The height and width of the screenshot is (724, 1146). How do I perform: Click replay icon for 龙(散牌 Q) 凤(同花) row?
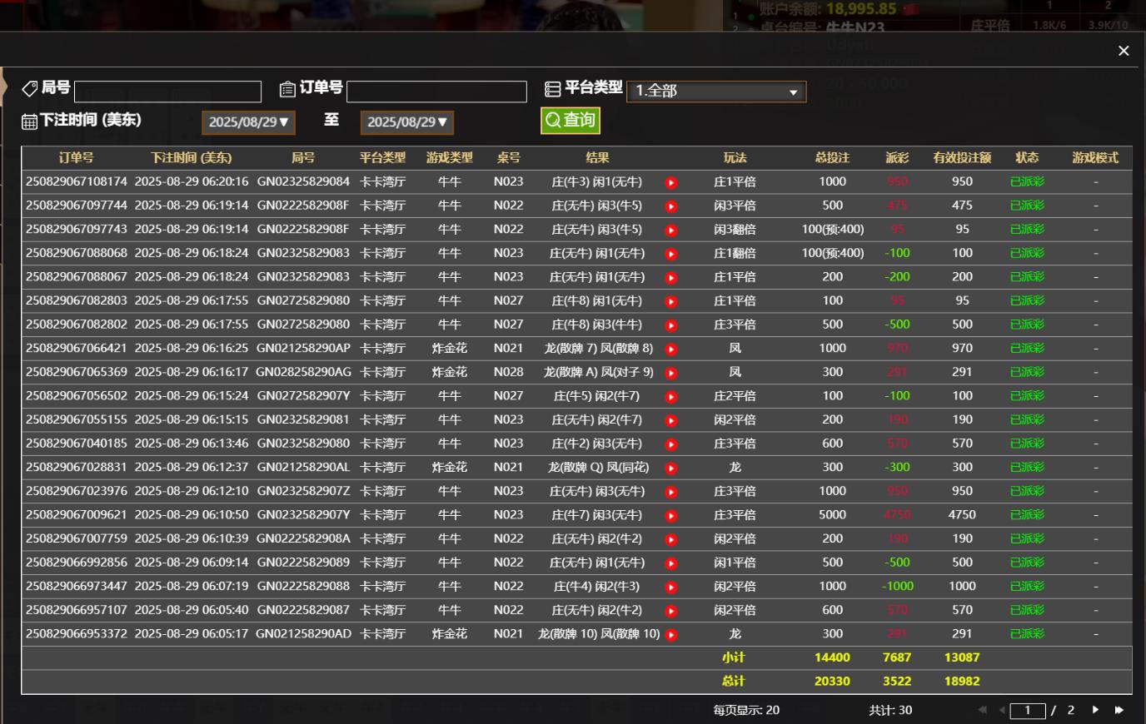click(x=671, y=469)
